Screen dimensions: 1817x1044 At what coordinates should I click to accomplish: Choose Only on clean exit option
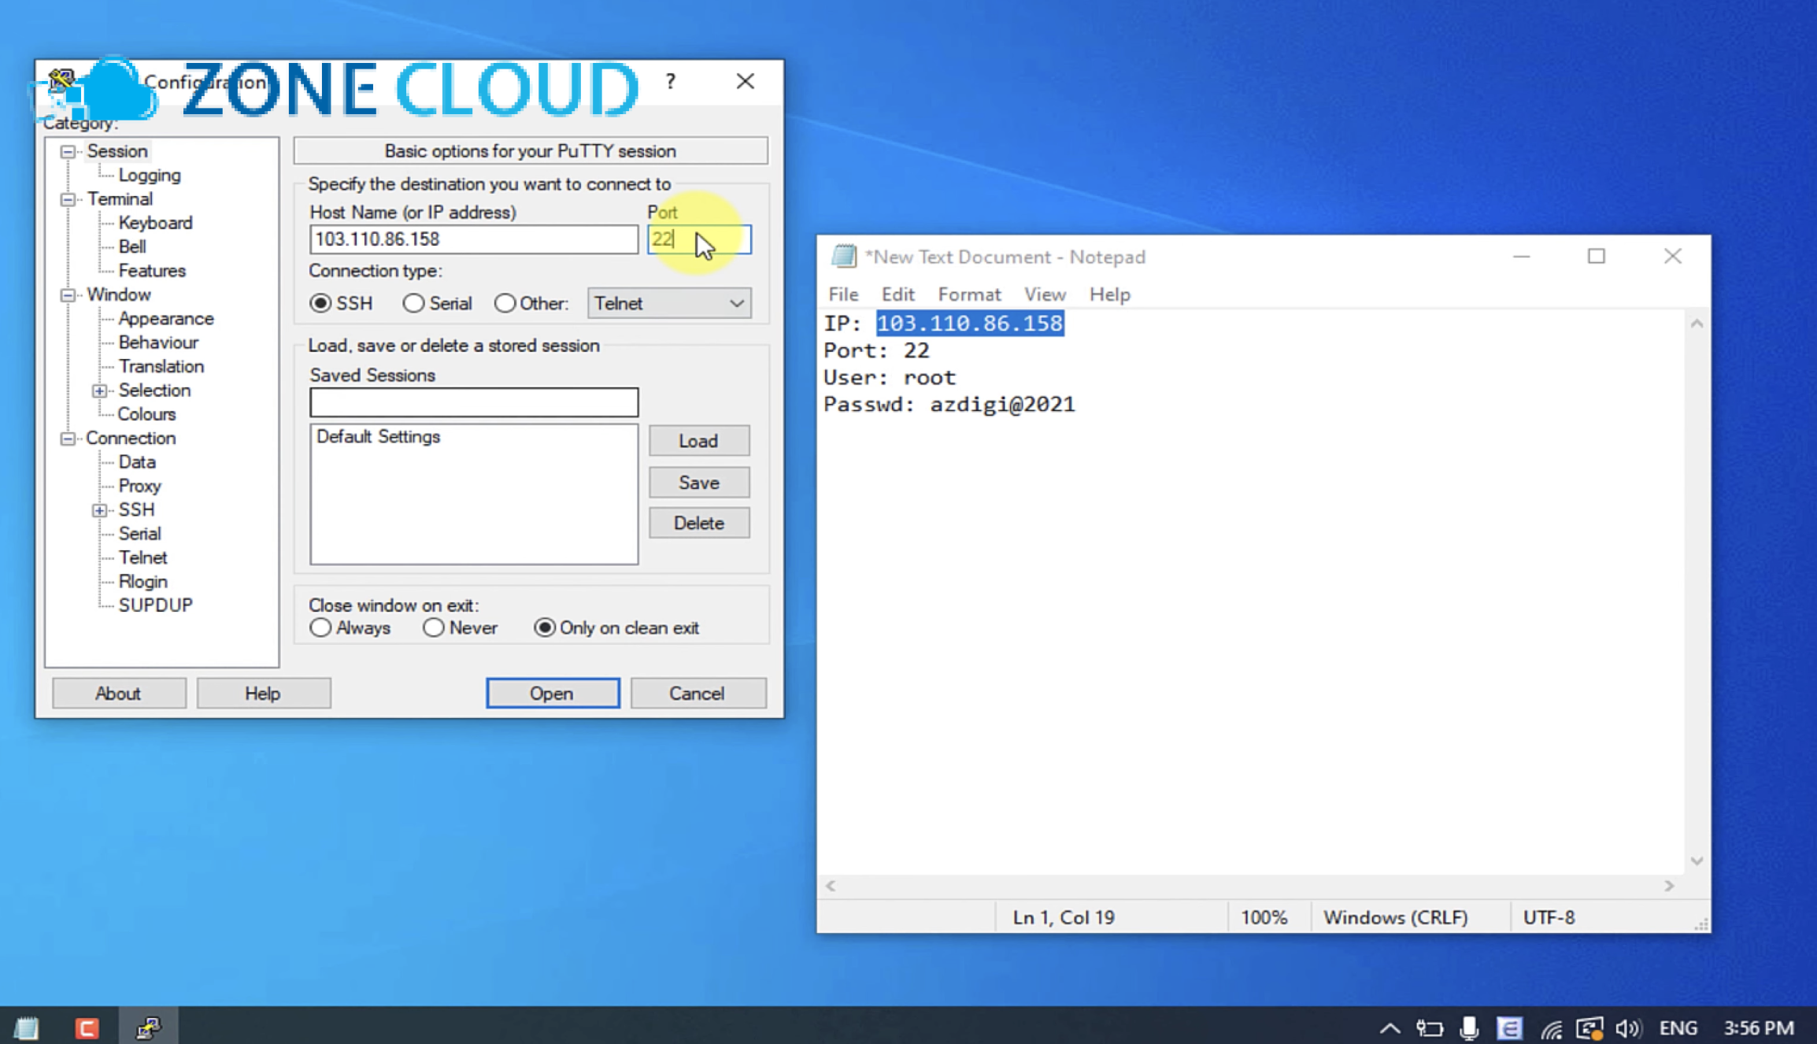pos(544,628)
